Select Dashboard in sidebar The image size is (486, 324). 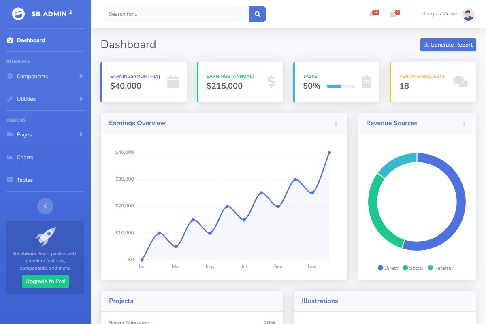pos(45,40)
